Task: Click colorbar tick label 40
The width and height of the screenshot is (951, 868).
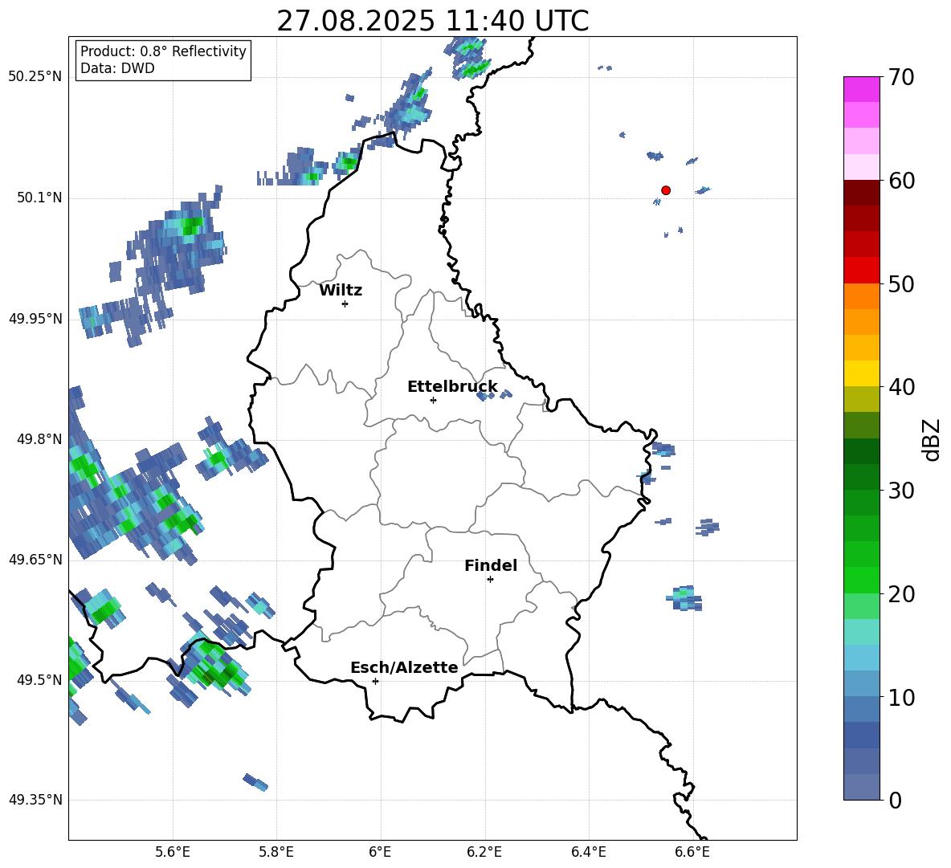Action: pos(901,387)
